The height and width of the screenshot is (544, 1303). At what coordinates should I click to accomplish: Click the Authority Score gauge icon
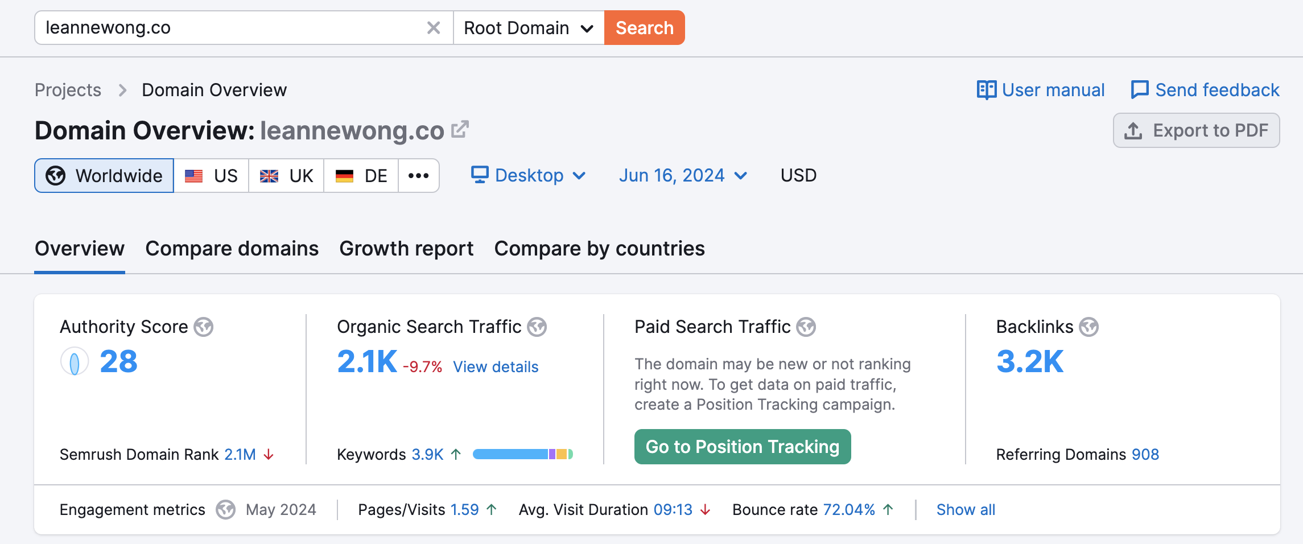pos(75,361)
